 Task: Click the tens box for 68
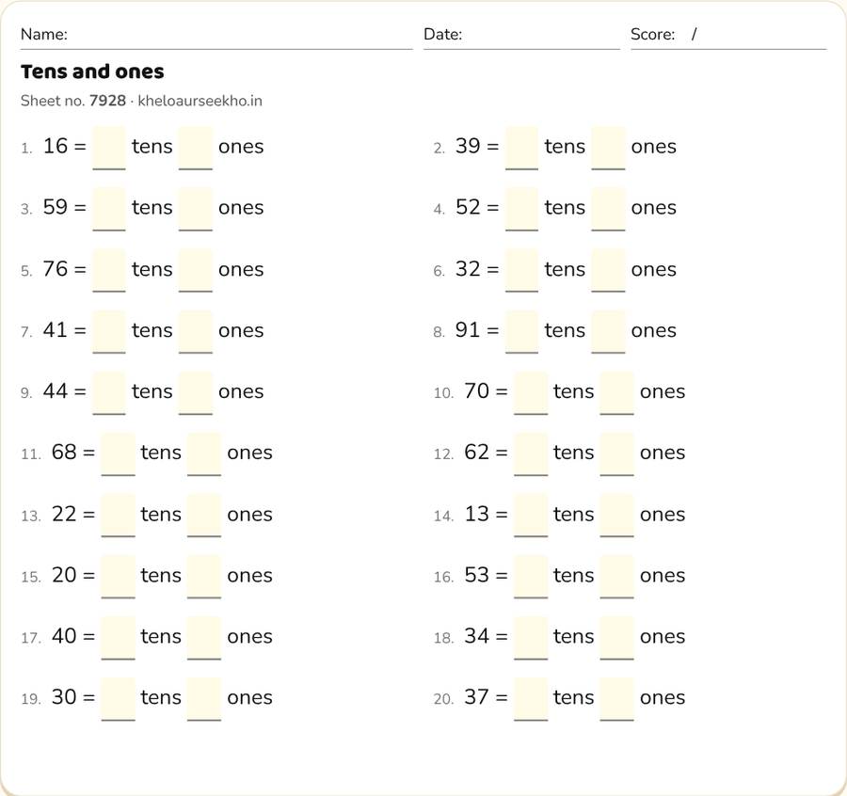119,454
